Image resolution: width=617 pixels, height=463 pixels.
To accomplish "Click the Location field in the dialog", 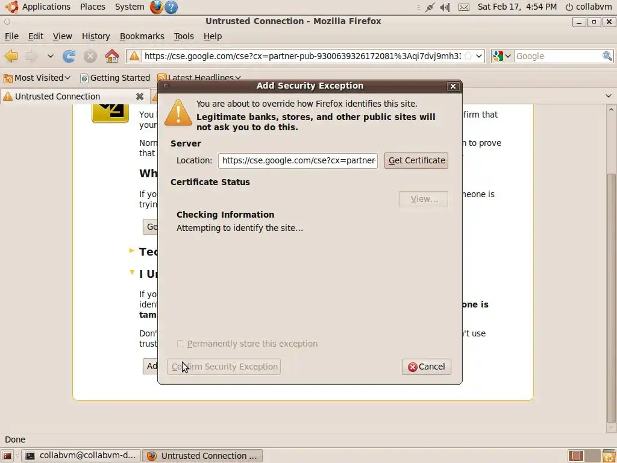I will point(298,160).
